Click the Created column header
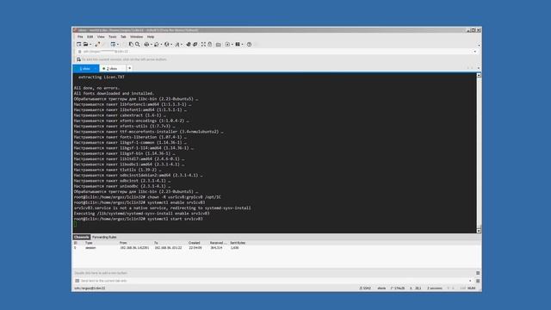The width and height of the screenshot is (551, 310). (194, 243)
